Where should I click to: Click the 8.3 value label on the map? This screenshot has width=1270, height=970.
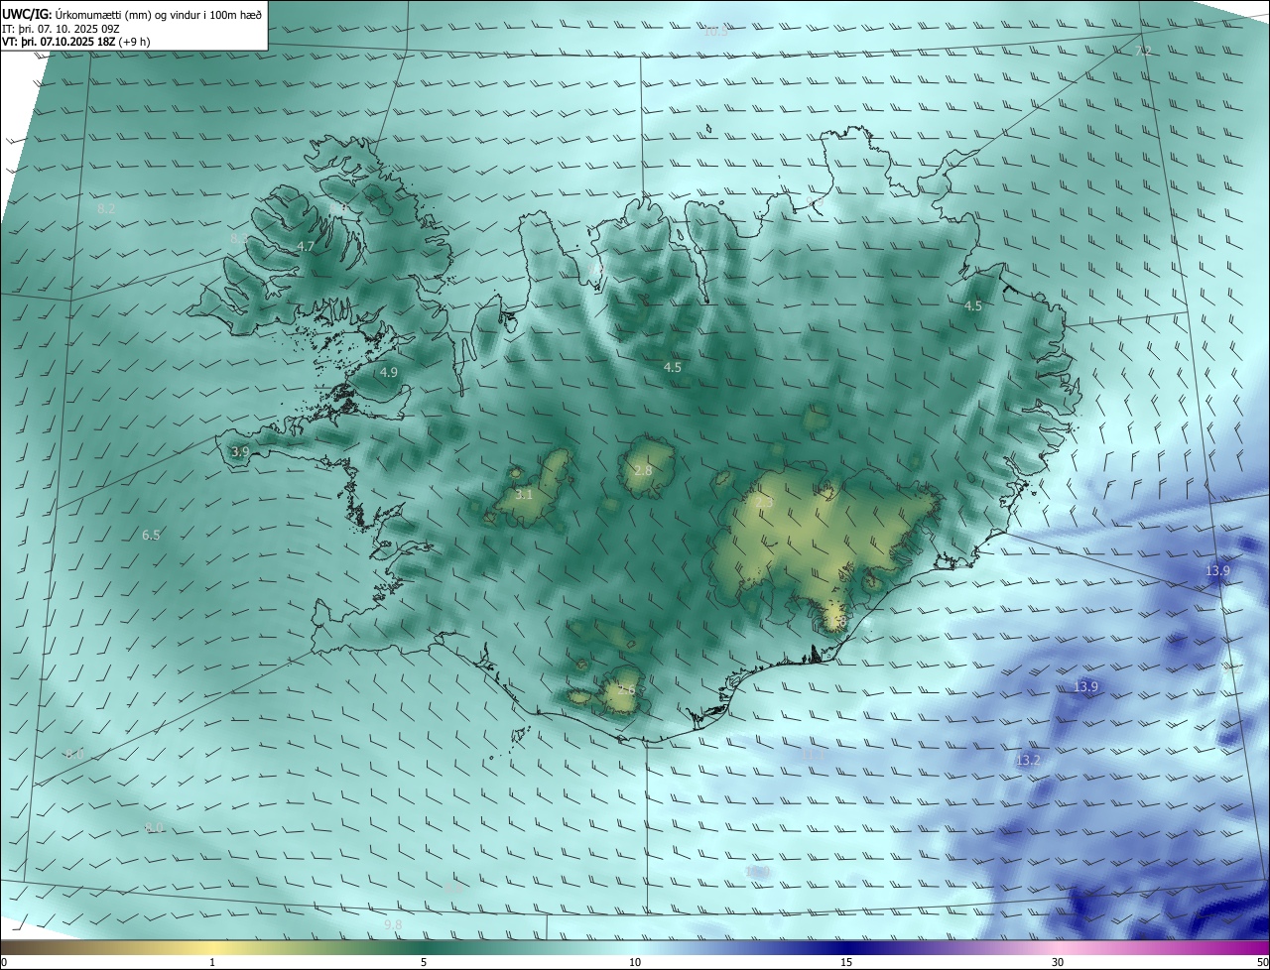pos(239,239)
